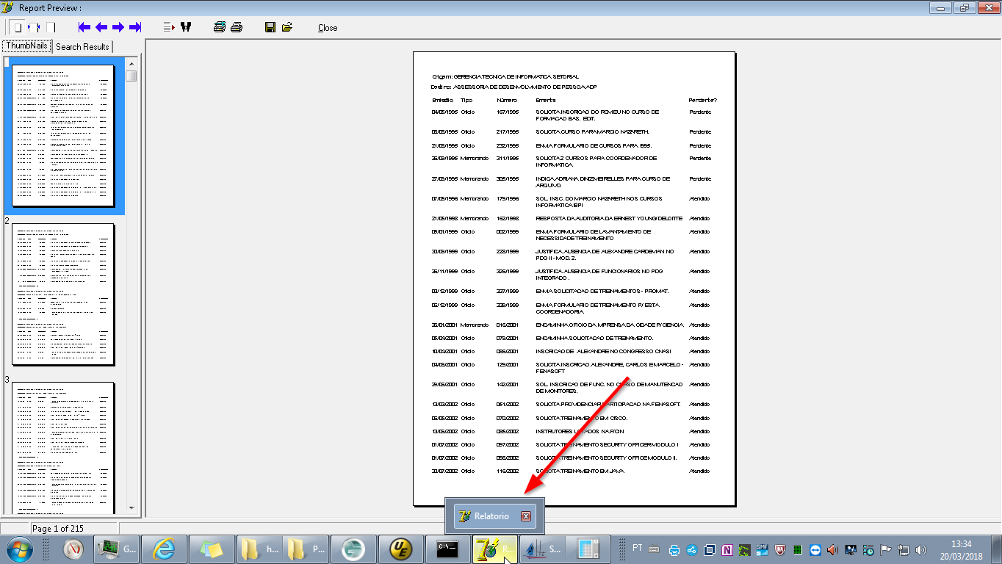
Task: Select the 100% zoom page view
Action: pyautogui.click(x=51, y=27)
